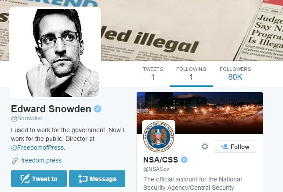Send a Message to Snowden
283x192 pixels.
click(97, 178)
